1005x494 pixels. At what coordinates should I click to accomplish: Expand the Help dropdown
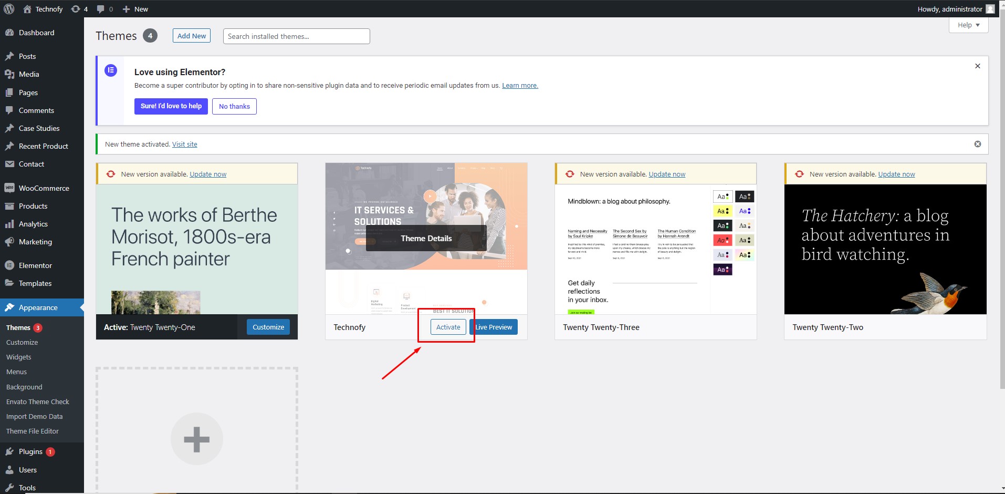coord(969,25)
